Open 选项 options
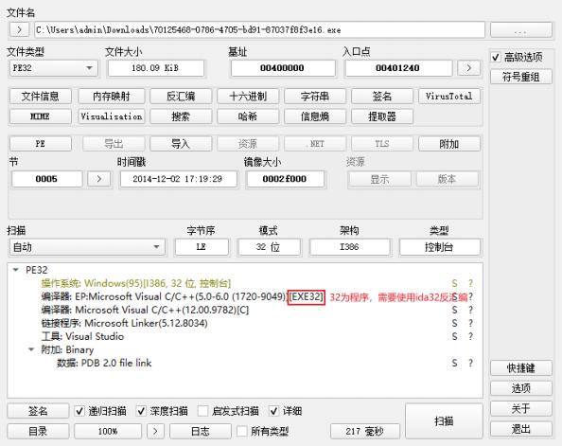The width and height of the screenshot is (562, 446). 520,388
